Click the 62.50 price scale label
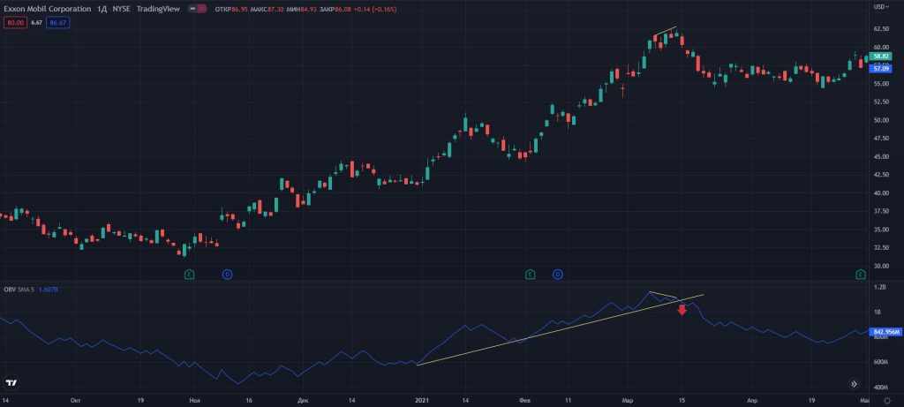Screen dimensions: 904x407 pos(880,29)
